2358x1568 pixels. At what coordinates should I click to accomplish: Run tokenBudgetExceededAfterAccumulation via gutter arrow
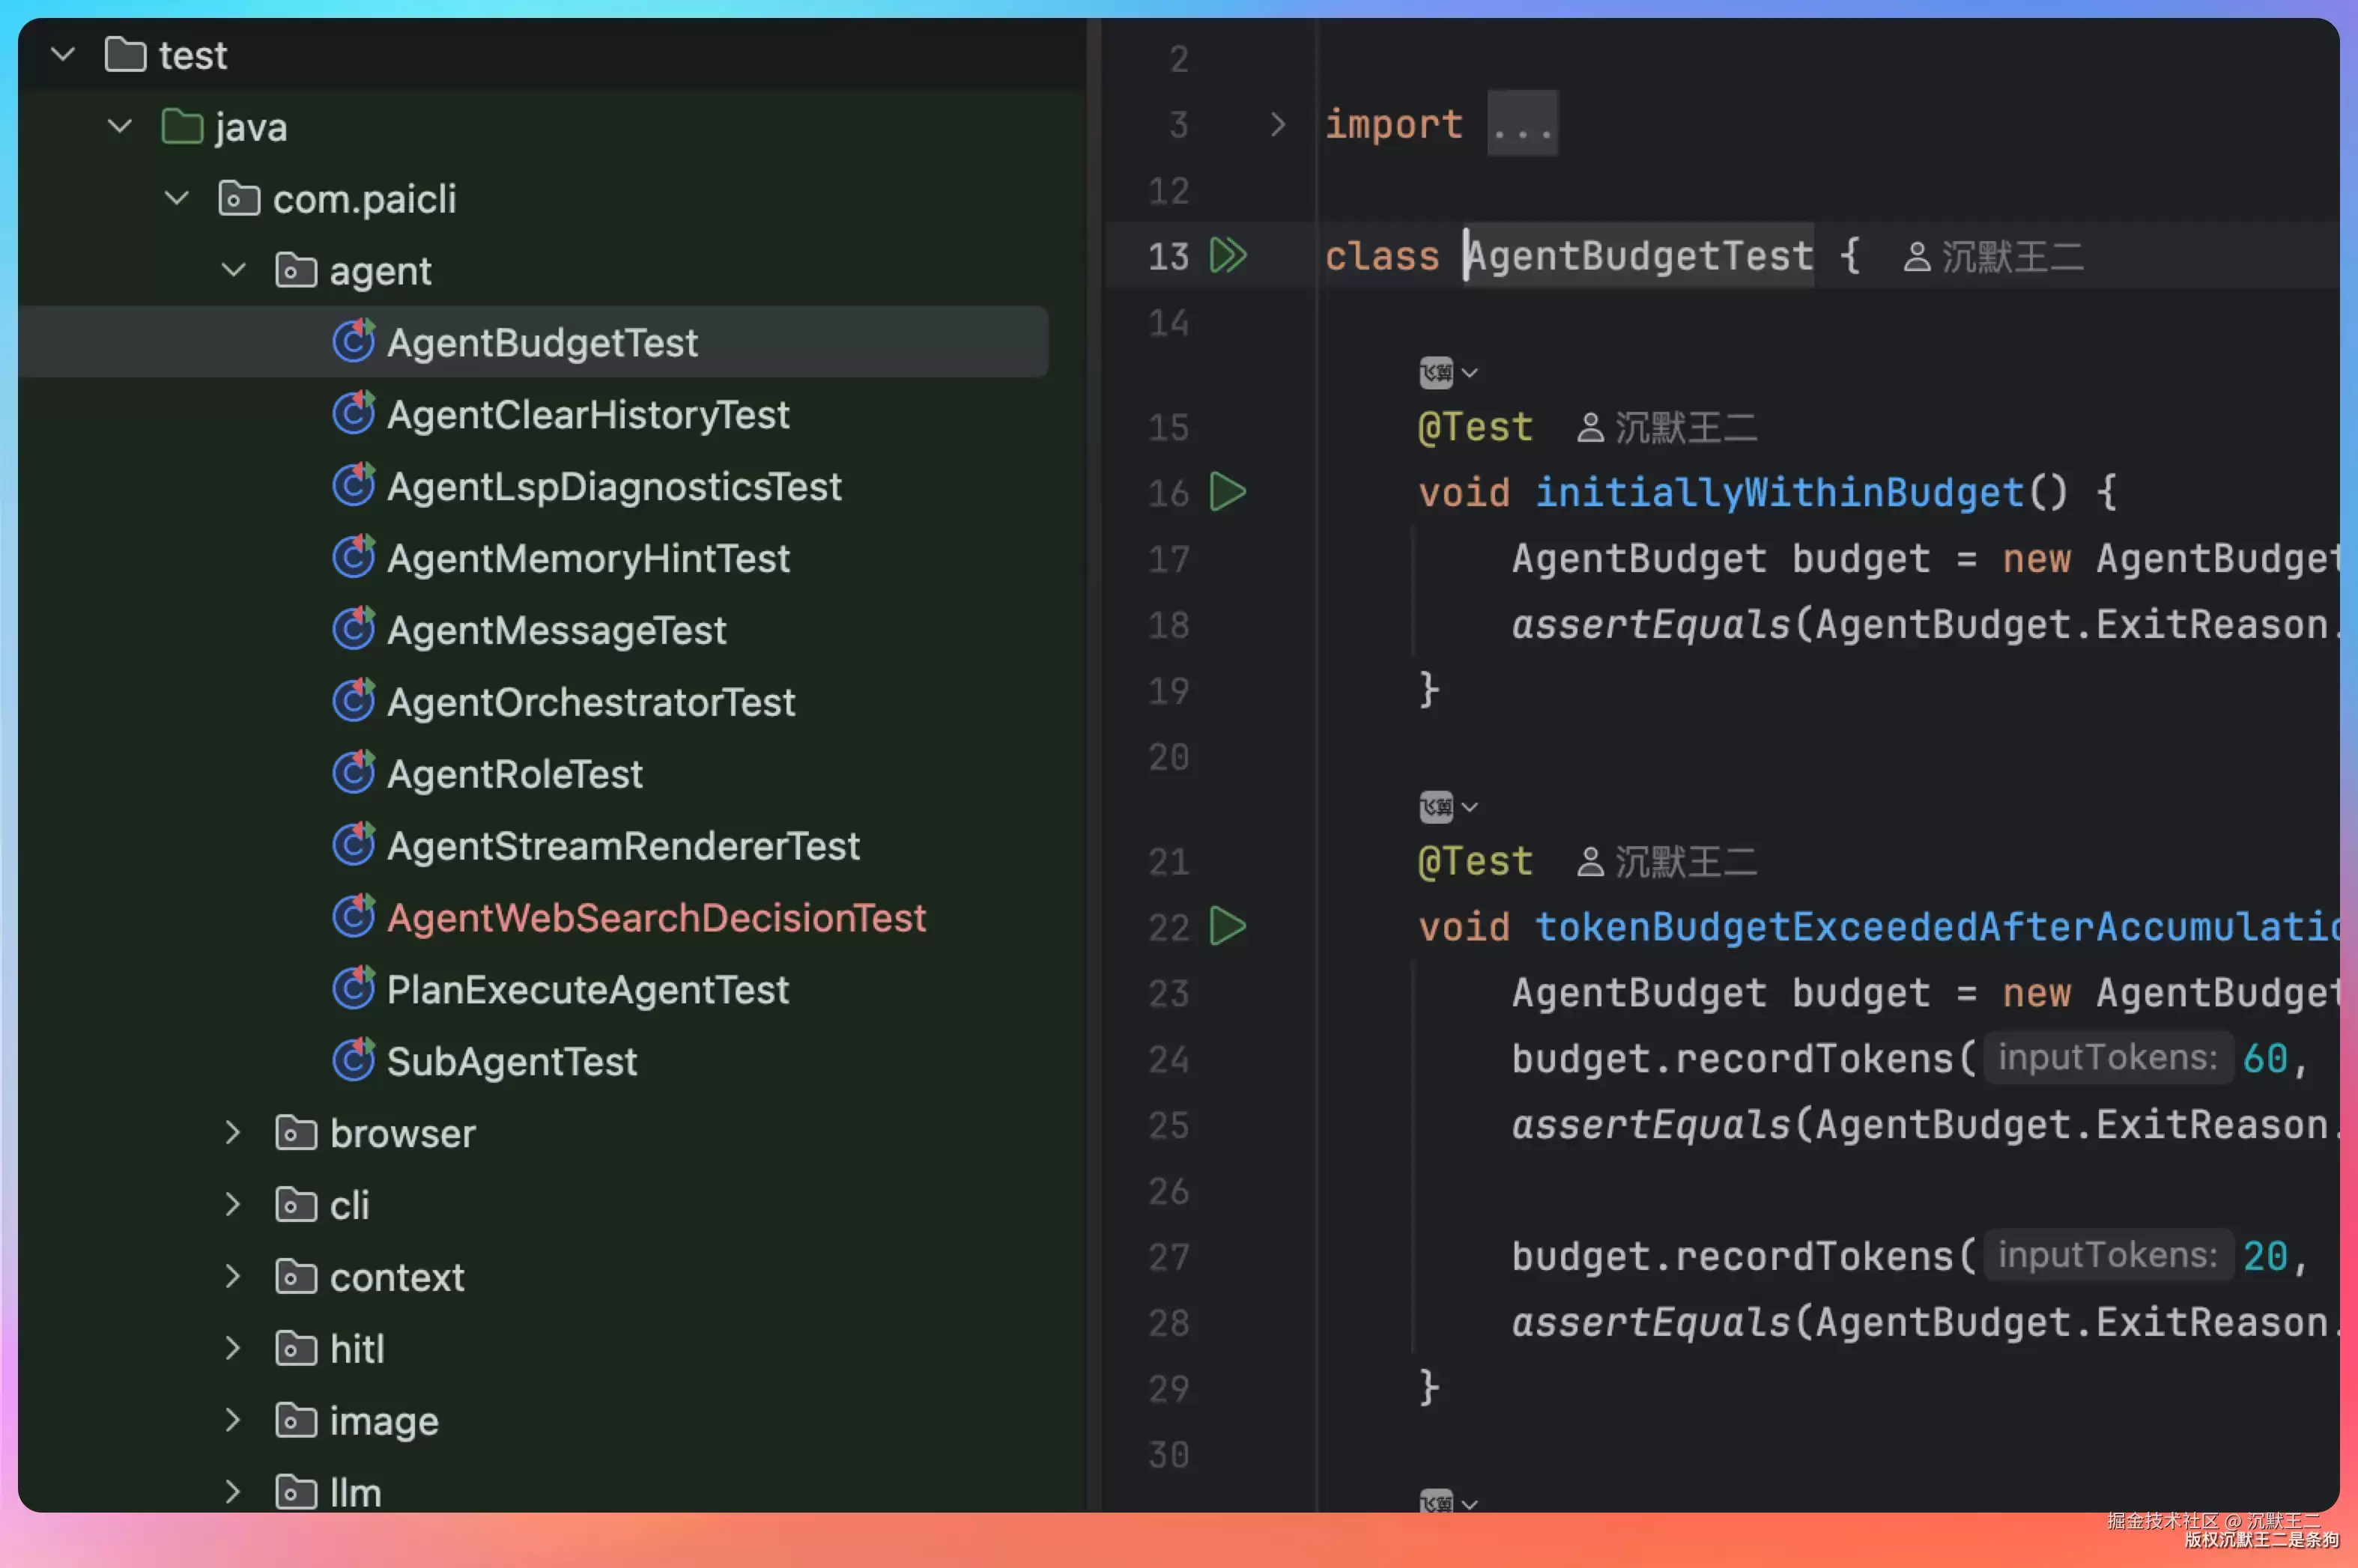(x=1228, y=926)
